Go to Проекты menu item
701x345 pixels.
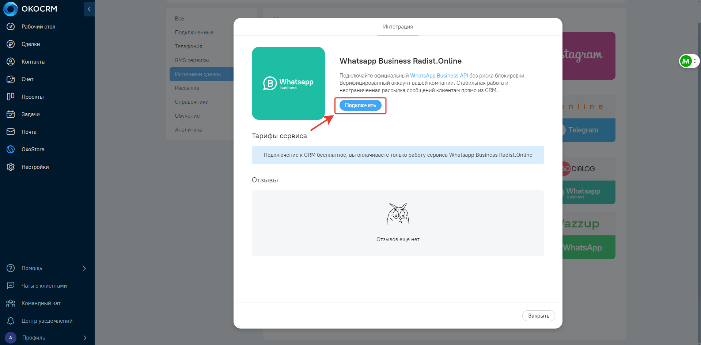[33, 97]
